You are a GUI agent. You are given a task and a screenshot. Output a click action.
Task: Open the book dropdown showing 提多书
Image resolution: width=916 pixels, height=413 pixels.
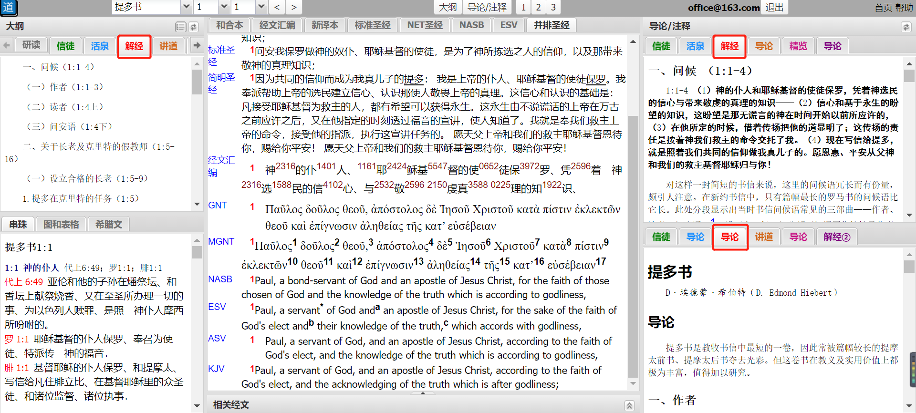click(x=186, y=7)
